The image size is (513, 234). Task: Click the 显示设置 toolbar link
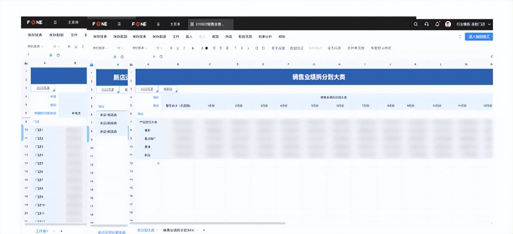pos(277,48)
